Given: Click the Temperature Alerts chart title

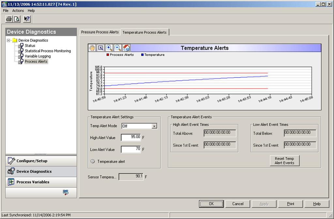Looking at the screenshot, I should pos(205,48).
